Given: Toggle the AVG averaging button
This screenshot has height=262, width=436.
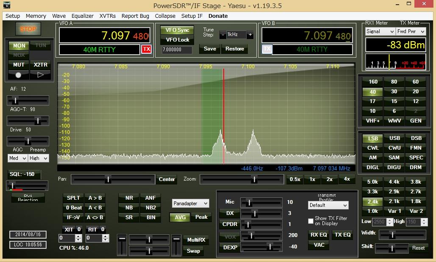Looking at the screenshot, I should (180, 217).
